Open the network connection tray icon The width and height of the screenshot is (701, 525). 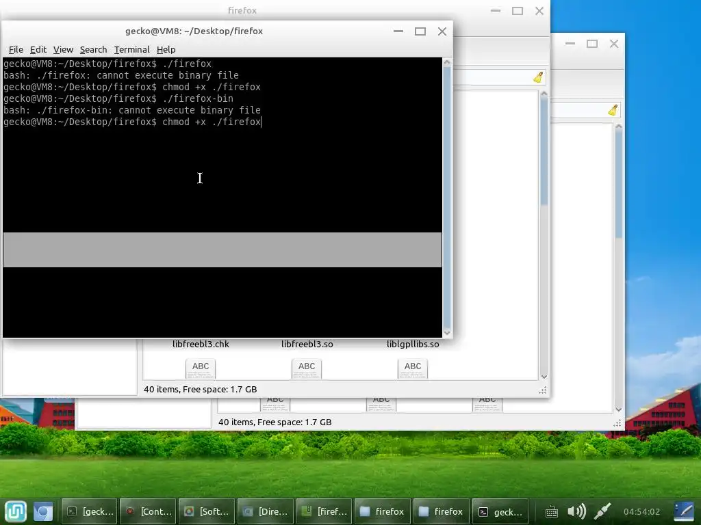(x=602, y=511)
